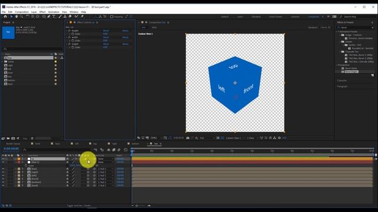378x212 pixels.
Task: Click Toggle Switches / Modes button
Action: (79, 206)
